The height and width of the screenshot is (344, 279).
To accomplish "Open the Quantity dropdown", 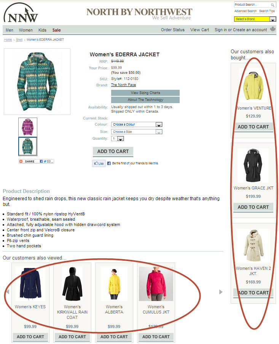I will [x=118, y=139].
